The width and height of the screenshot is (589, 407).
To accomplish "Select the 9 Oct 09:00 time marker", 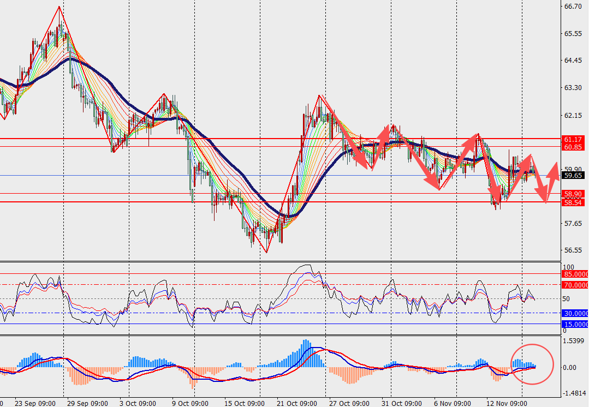I will coord(190,403).
